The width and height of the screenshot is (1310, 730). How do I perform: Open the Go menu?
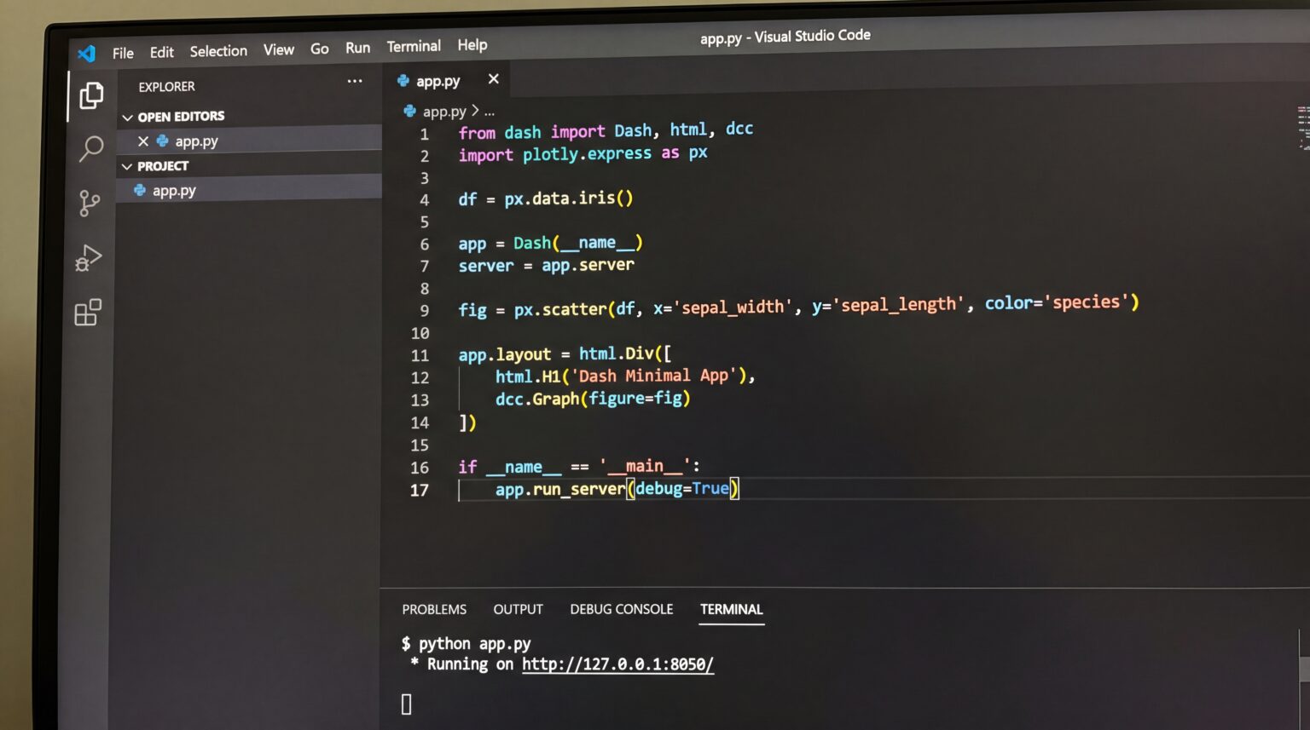tap(320, 49)
